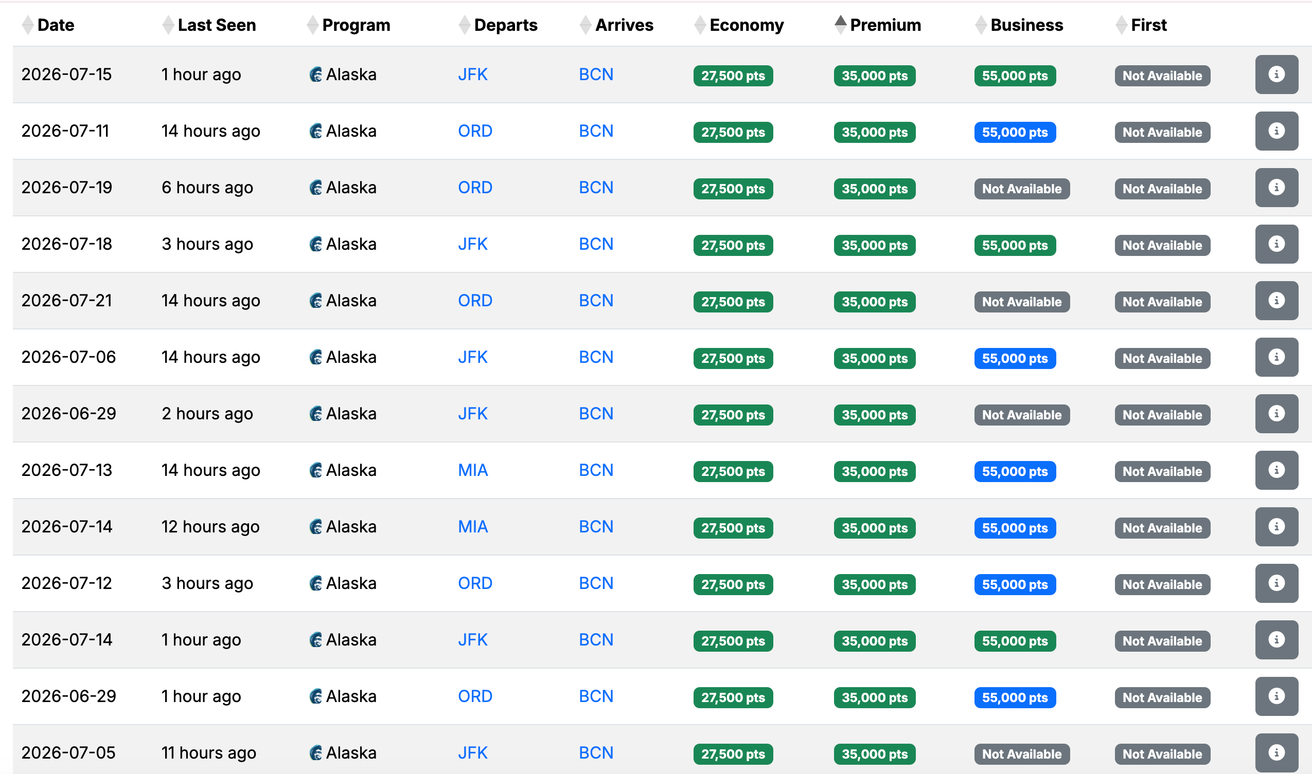1312x774 pixels.
Task: Open info button for 2026-07-15 JFK flight
Action: pyautogui.click(x=1276, y=75)
